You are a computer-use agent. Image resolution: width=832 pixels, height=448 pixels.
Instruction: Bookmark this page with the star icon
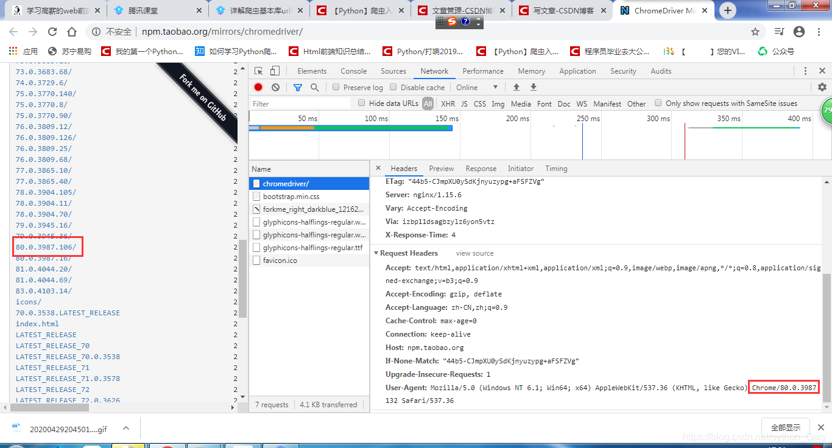click(x=755, y=32)
